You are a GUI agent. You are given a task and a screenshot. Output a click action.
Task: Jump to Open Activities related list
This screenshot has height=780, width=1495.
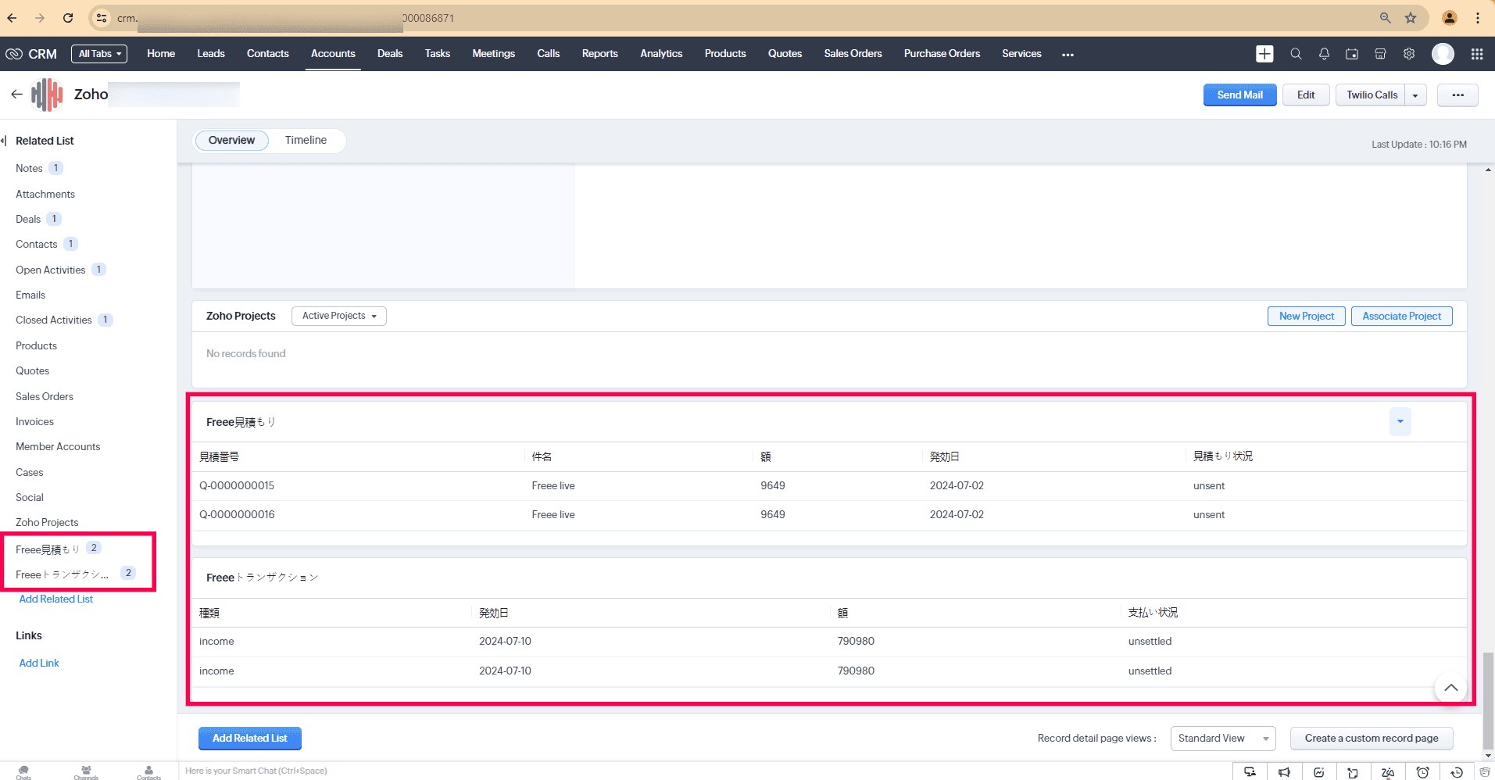(x=51, y=270)
